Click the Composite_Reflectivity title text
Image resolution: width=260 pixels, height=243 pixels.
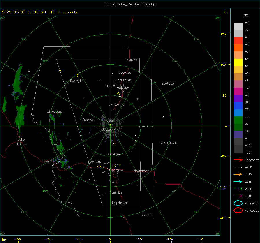tap(130, 4)
